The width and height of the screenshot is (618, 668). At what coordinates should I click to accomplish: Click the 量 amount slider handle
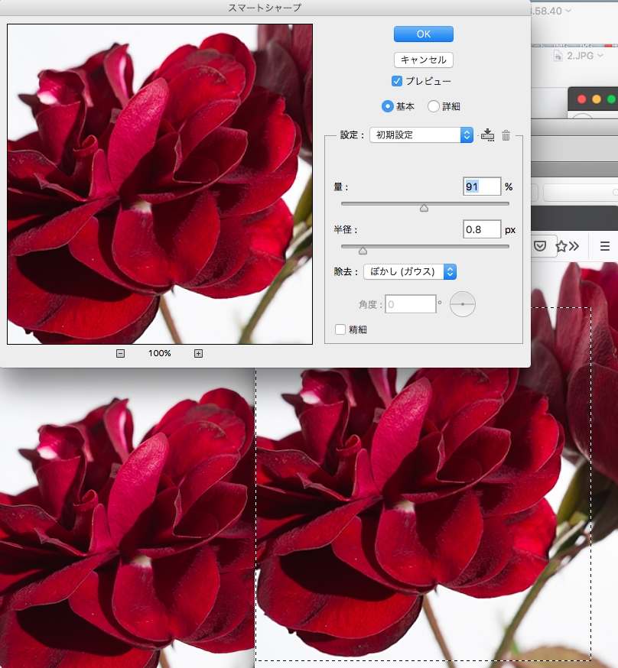tap(424, 208)
